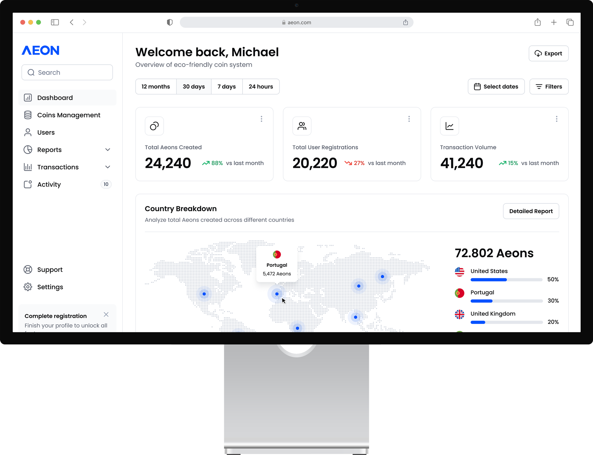The width and height of the screenshot is (593, 455).
Task: Open the Filters panel
Action: [x=549, y=87]
